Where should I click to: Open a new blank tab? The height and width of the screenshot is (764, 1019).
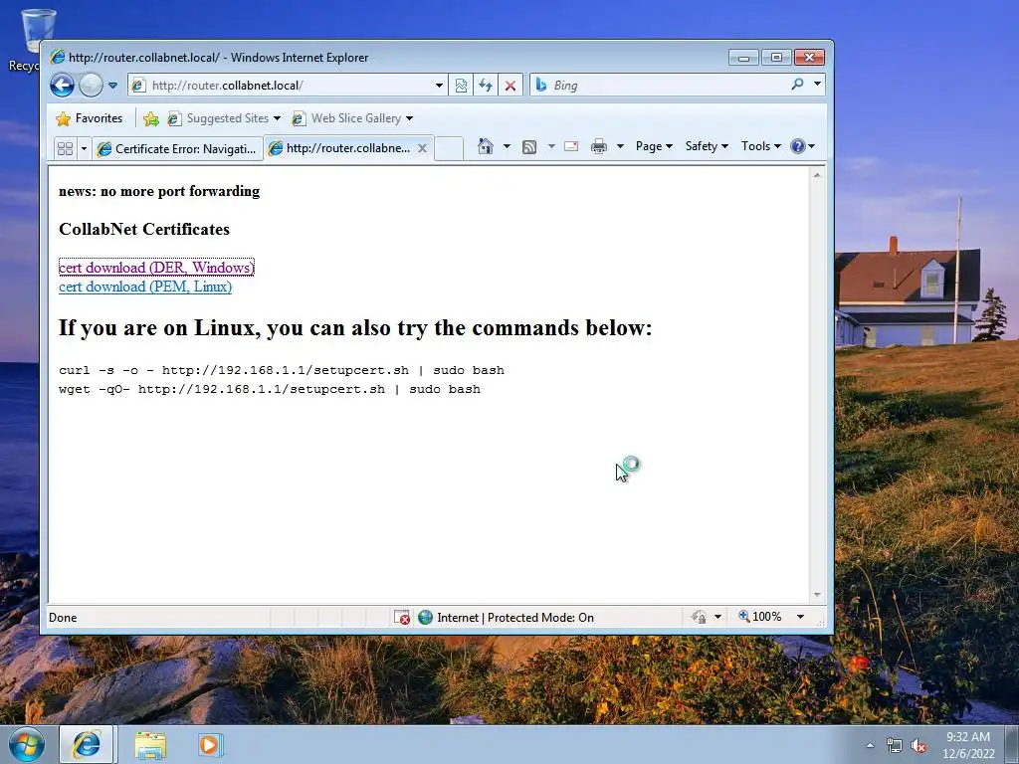click(x=449, y=148)
